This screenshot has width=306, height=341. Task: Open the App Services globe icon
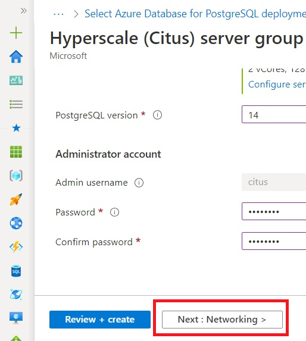pyautogui.click(x=16, y=223)
